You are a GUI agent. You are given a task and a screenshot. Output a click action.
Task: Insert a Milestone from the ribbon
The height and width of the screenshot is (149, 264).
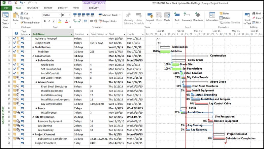[x=198, y=16]
